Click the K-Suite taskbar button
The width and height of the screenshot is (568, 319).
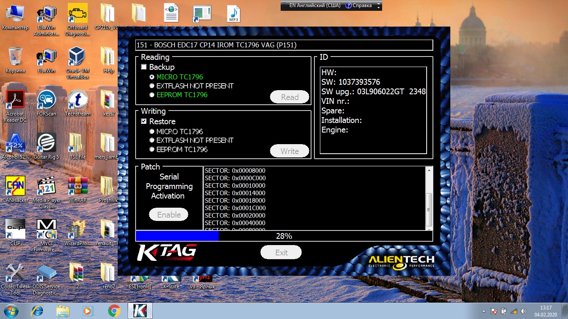coord(140,311)
